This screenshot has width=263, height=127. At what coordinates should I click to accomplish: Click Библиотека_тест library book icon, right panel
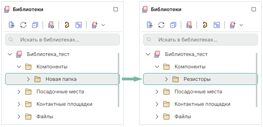click(x=157, y=54)
